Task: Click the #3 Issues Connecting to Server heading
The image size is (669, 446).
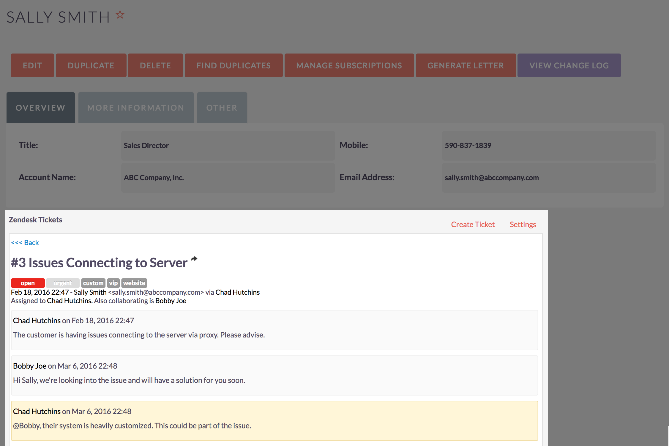Action: (99, 263)
